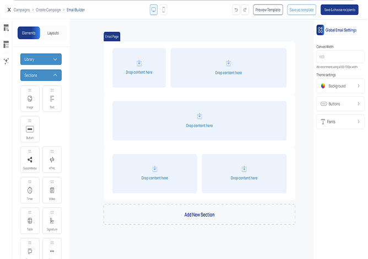Image resolution: width=368 pixels, height=259 pixels.
Task: Select the partially visible three-dots element tile
Action: 52,249
